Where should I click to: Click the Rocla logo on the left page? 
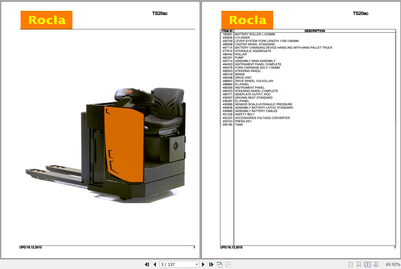pos(46,19)
